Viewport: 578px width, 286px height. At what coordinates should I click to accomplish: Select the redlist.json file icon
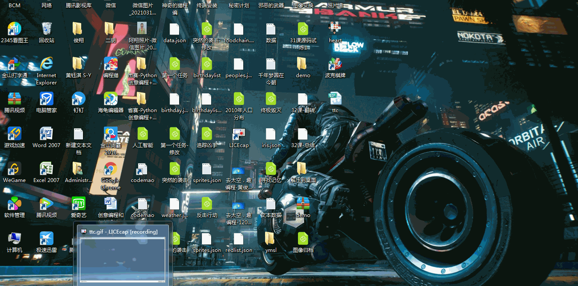(239, 239)
